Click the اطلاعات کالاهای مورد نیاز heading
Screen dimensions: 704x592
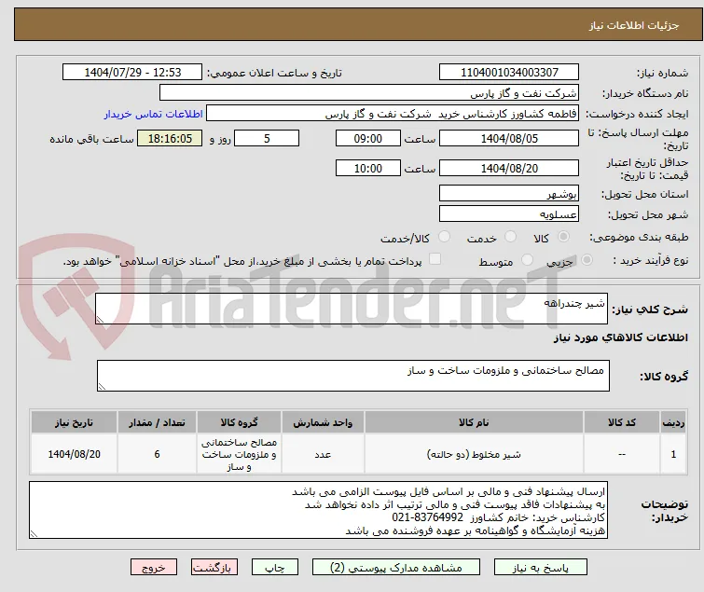(620, 337)
